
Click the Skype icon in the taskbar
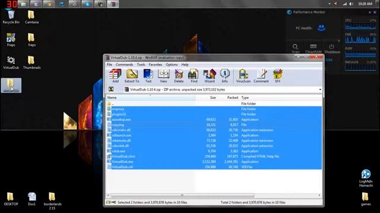87,4
